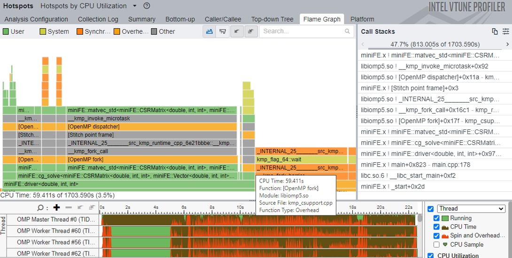Click the System yellow legend swatch
Viewport: 512px width, 258px height.
(x=43, y=31)
